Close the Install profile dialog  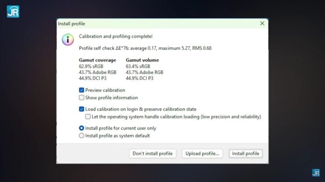pos(262,23)
